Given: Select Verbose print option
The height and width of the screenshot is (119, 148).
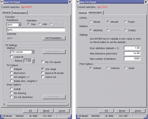Looking at the screenshot, I should (x=108, y=68).
